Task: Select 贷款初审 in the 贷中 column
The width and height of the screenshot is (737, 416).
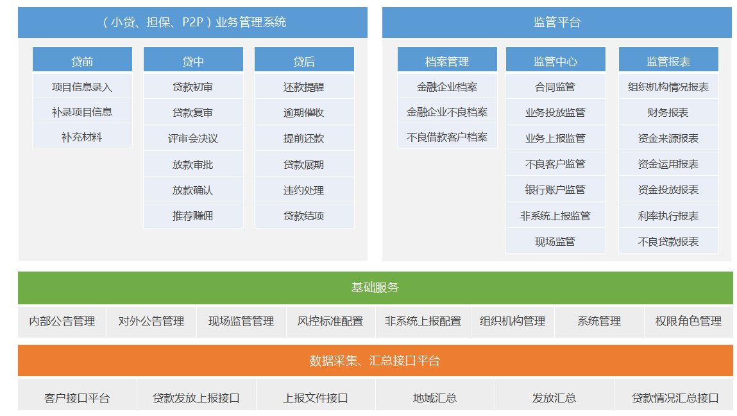Action: [x=192, y=87]
